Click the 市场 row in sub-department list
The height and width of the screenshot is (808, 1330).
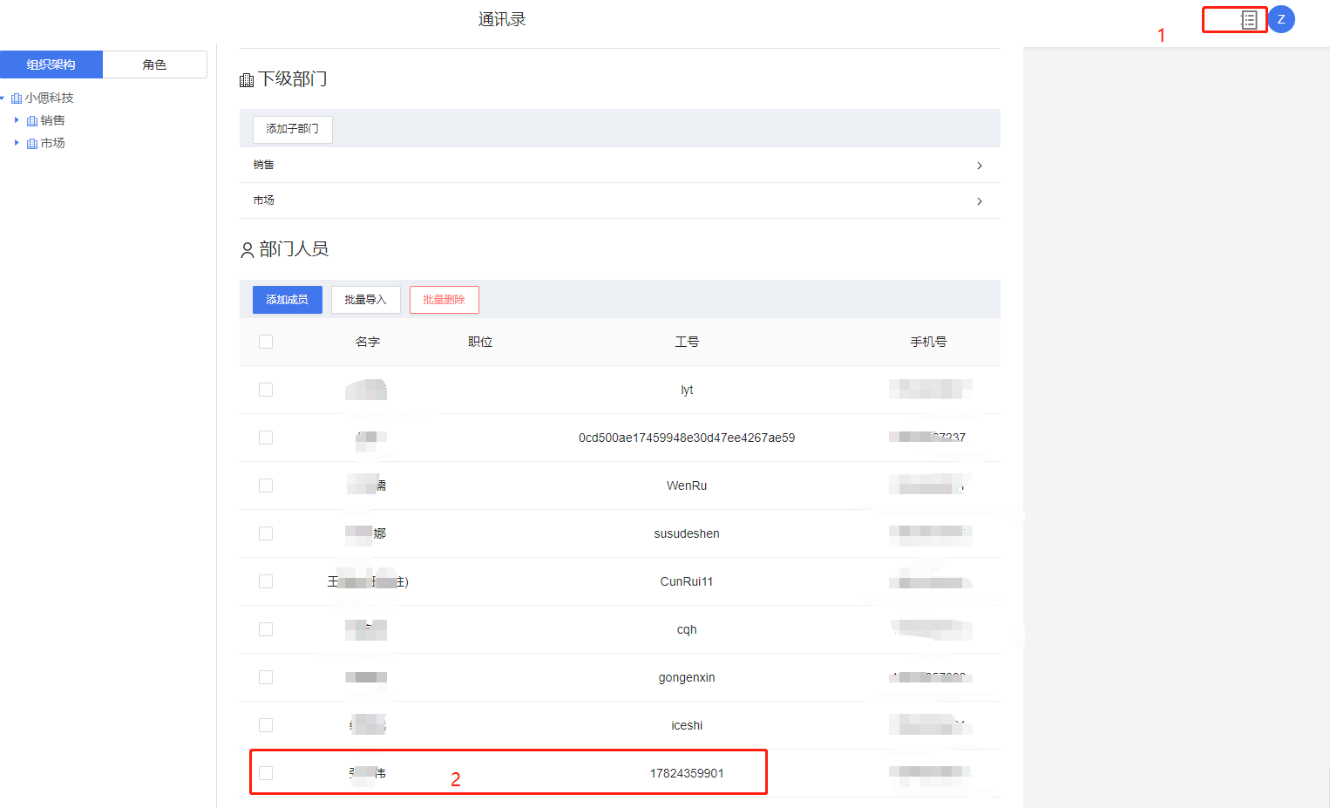[620, 200]
